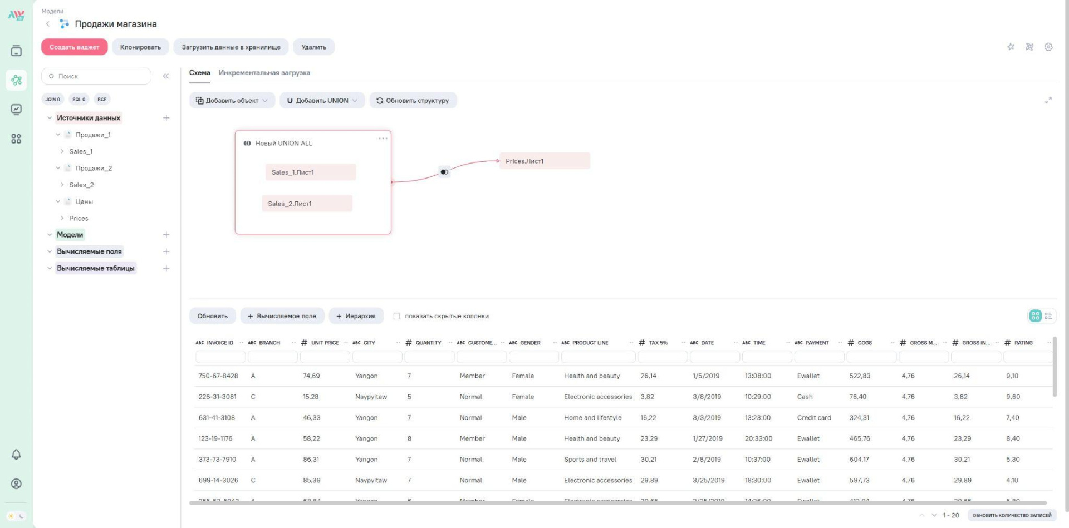This screenshot has height=528, width=1069.
Task: Enable the show hidden columns checkbox
Action: pyautogui.click(x=396, y=316)
